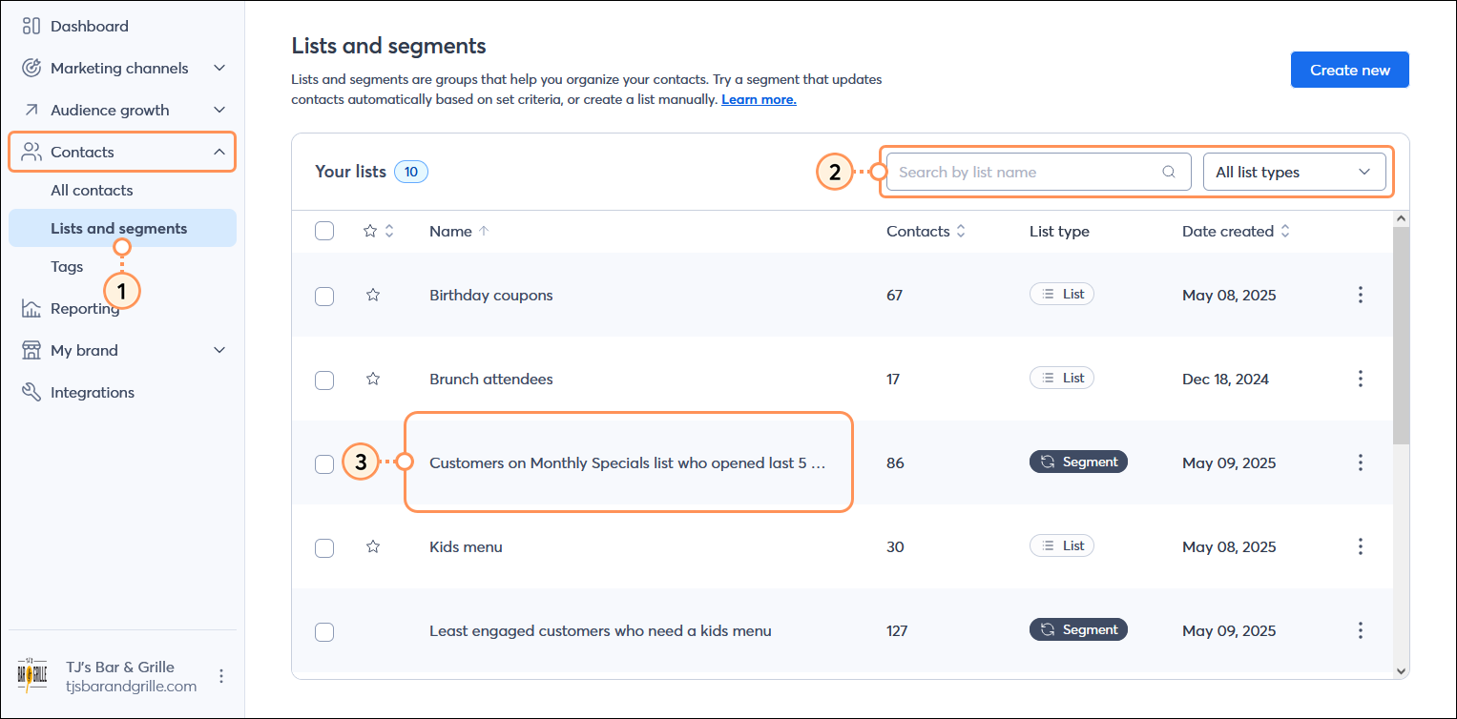Screen dimensions: 1457x719
Task: Collapse the Contacts menu chevron
Action: click(x=219, y=152)
